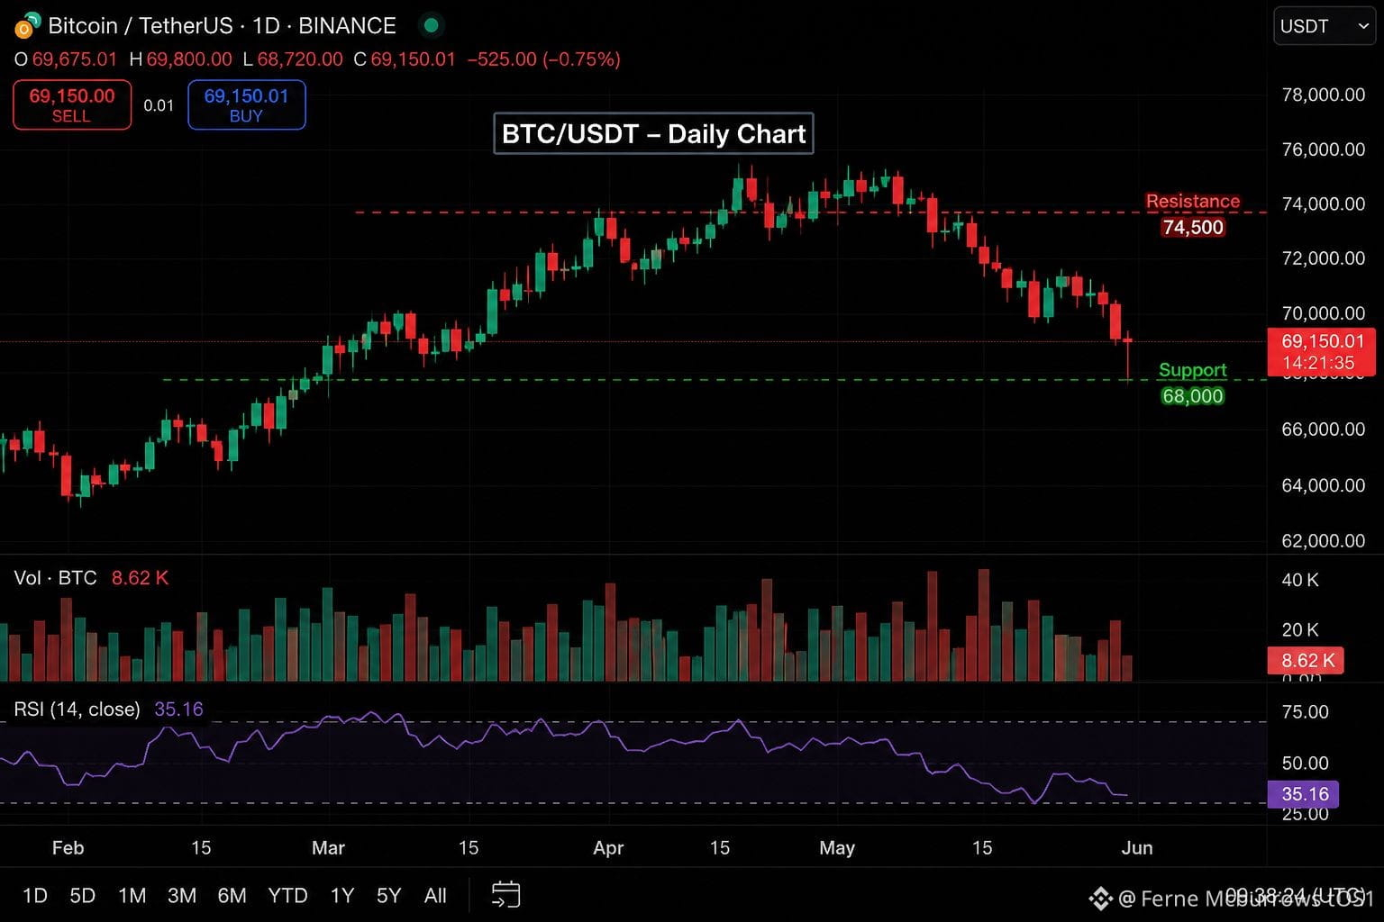Click the 78,000.00 price axis label
Viewport: 1384px width, 922px height.
pos(1323,95)
